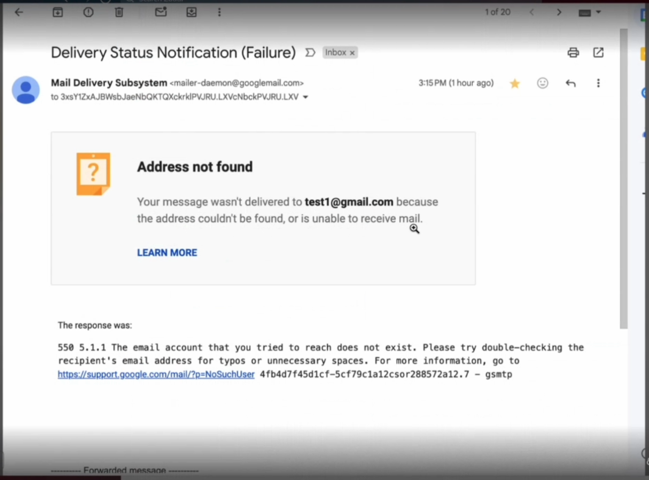This screenshot has height=480, width=649.
Task: Archive this email
Action: [58, 12]
